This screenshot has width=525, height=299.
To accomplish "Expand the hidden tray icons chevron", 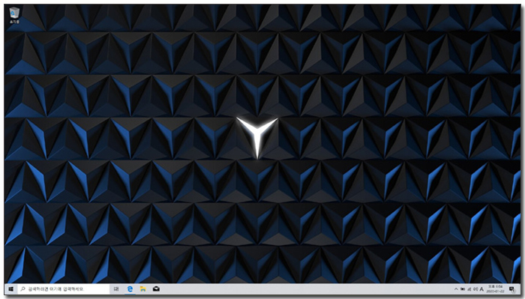I will click(456, 289).
